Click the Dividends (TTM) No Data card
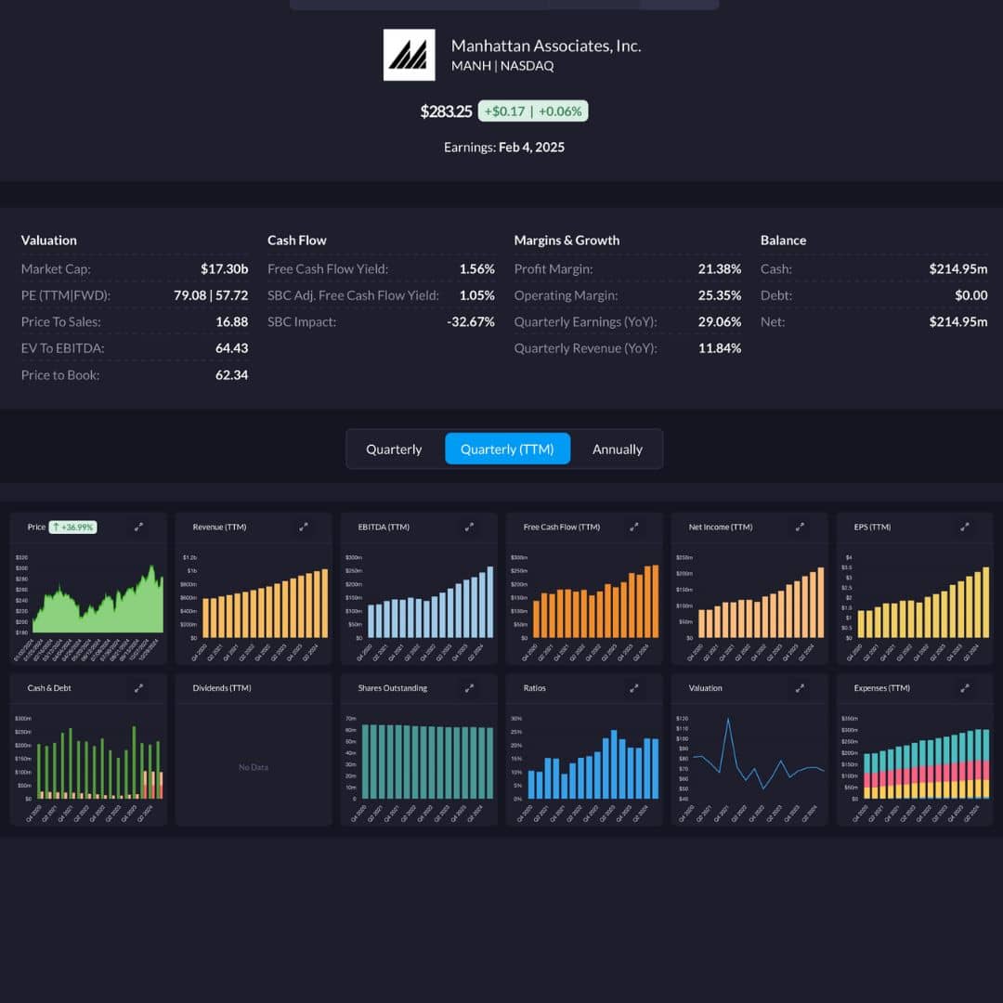This screenshot has height=1003, width=1003. (x=254, y=749)
